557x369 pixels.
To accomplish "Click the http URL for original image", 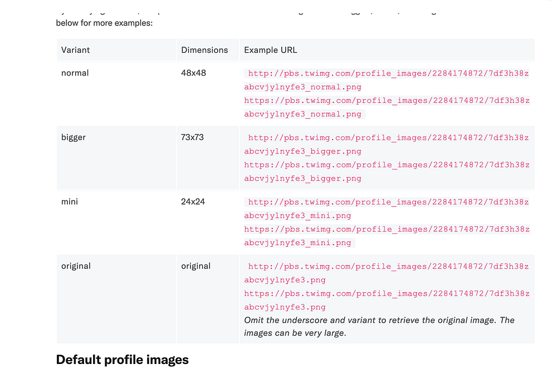I will click(x=387, y=267).
